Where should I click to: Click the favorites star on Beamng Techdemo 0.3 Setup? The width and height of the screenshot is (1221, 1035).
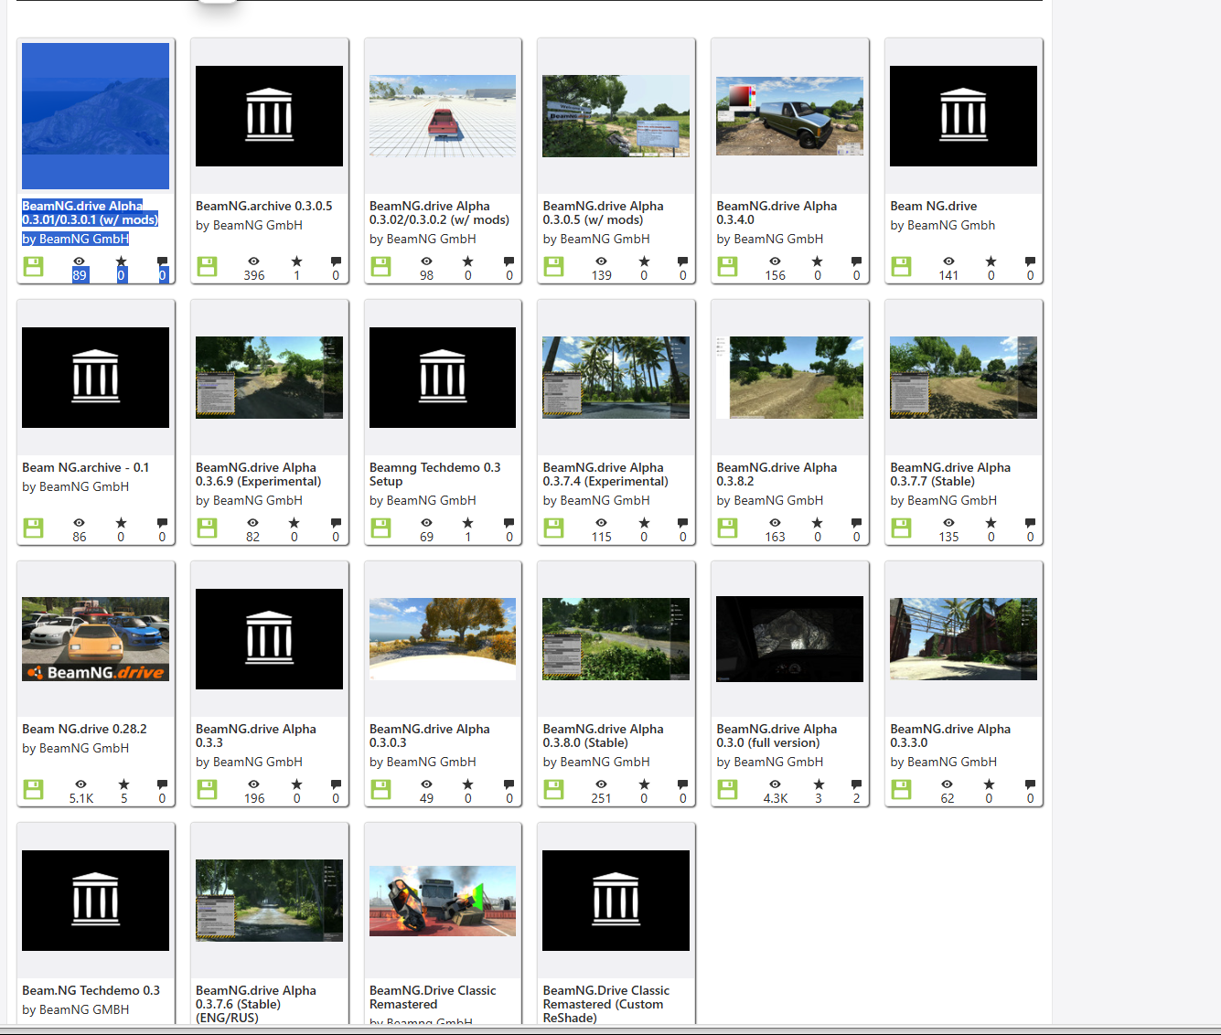[x=467, y=523]
